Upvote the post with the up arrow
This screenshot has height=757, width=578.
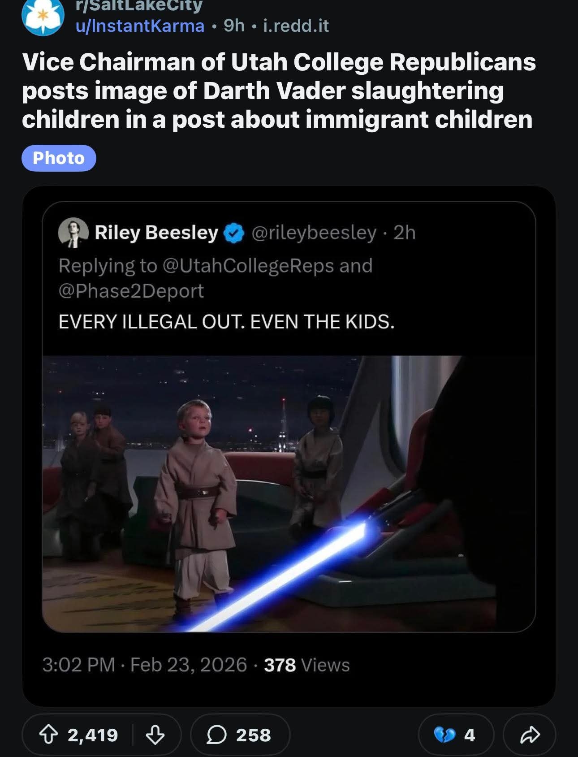[48, 735]
